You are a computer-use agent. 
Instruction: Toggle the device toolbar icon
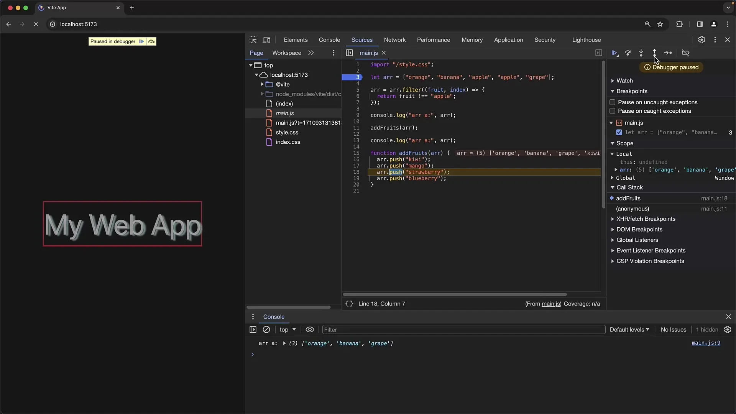coord(266,40)
